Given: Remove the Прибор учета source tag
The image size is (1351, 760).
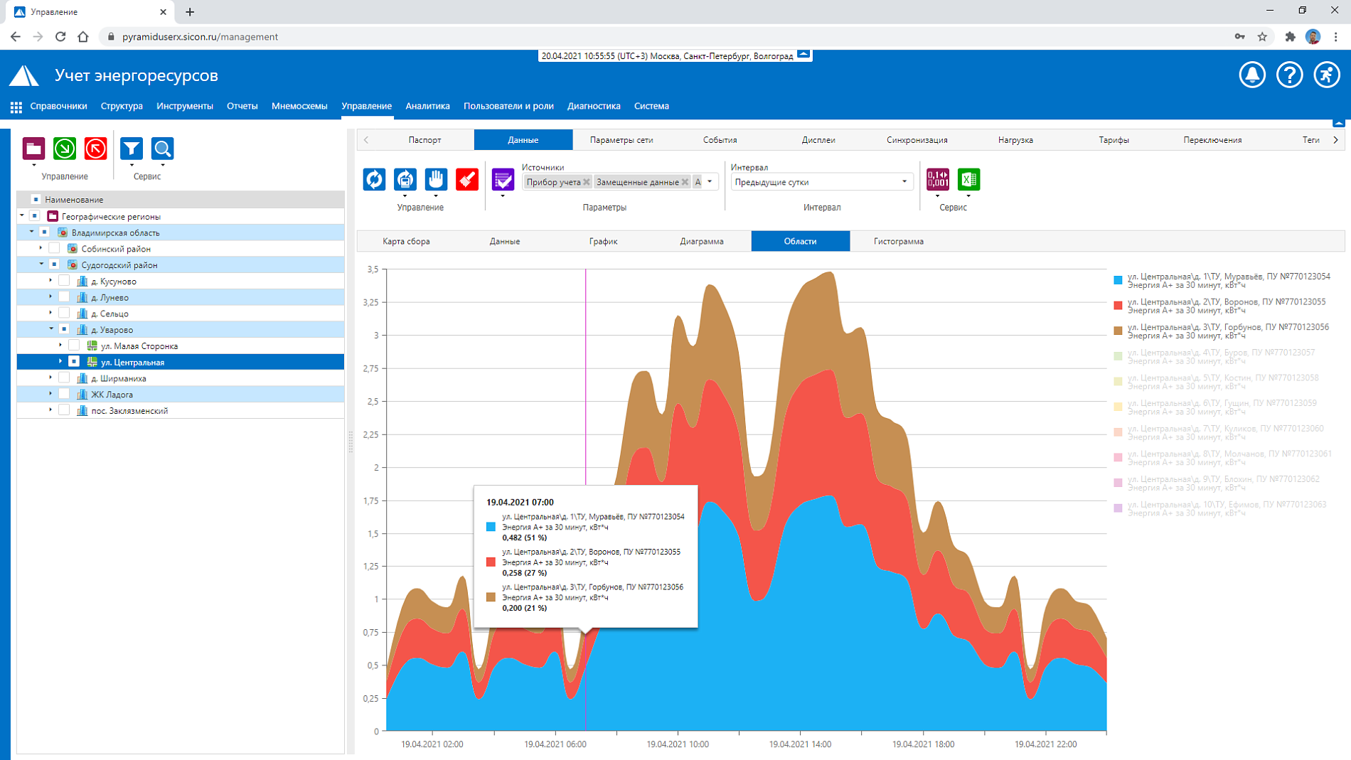Looking at the screenshot, I should pos(587,182).
